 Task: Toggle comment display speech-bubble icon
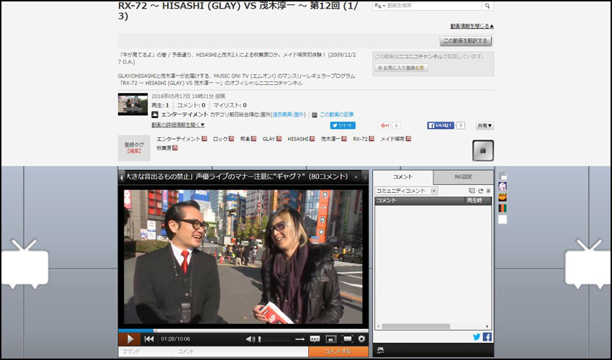pyautogui.click(x=315, y=339)
